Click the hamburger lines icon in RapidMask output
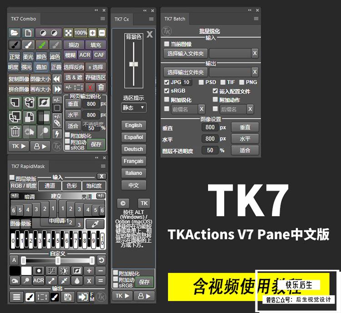The width and height of the screenshot is (341, 313). point(16,297)
